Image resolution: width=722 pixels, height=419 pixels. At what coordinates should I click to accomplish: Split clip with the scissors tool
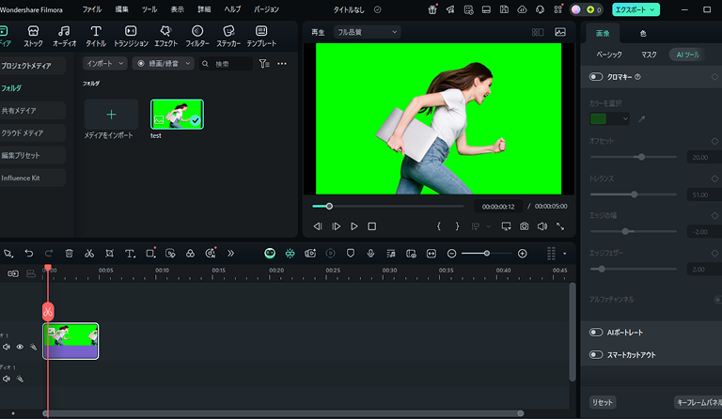89,254
